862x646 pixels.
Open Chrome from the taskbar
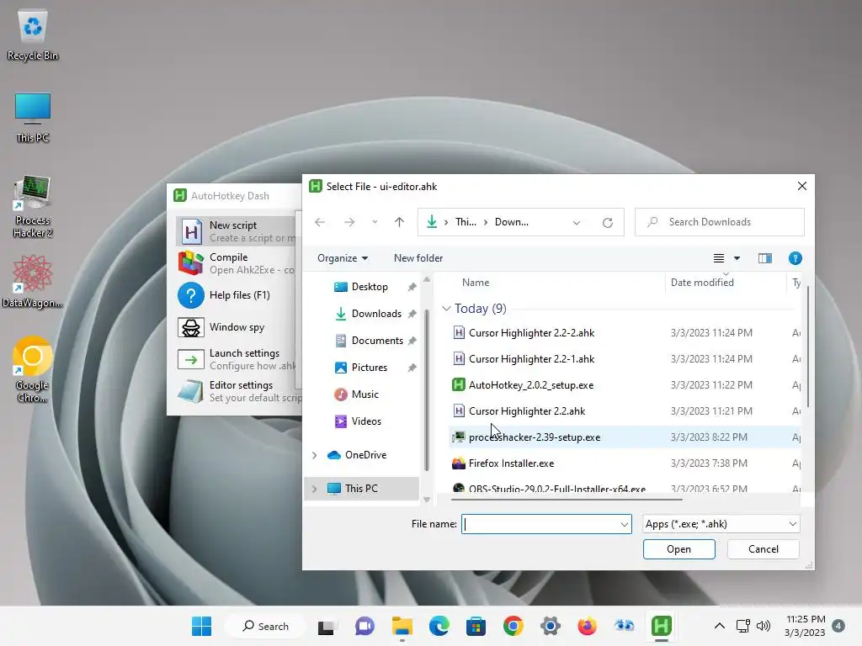click(x=513, y=626)
